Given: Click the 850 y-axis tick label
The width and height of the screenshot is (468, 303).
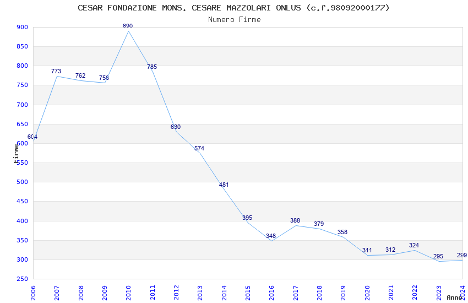Looking at the screenshot, I should point(23,47).
